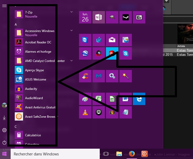Open the LibreOffice Calc tile

point(112,99)
